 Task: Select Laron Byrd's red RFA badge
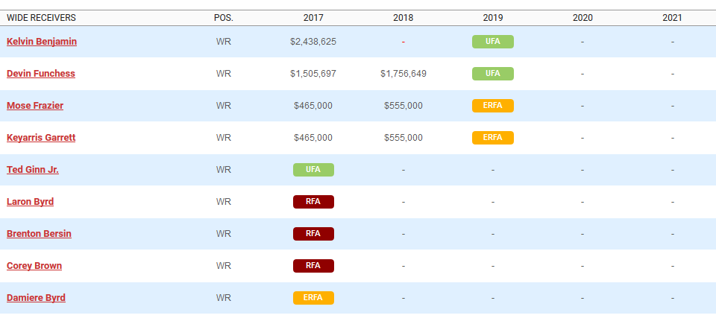point(313,202)
